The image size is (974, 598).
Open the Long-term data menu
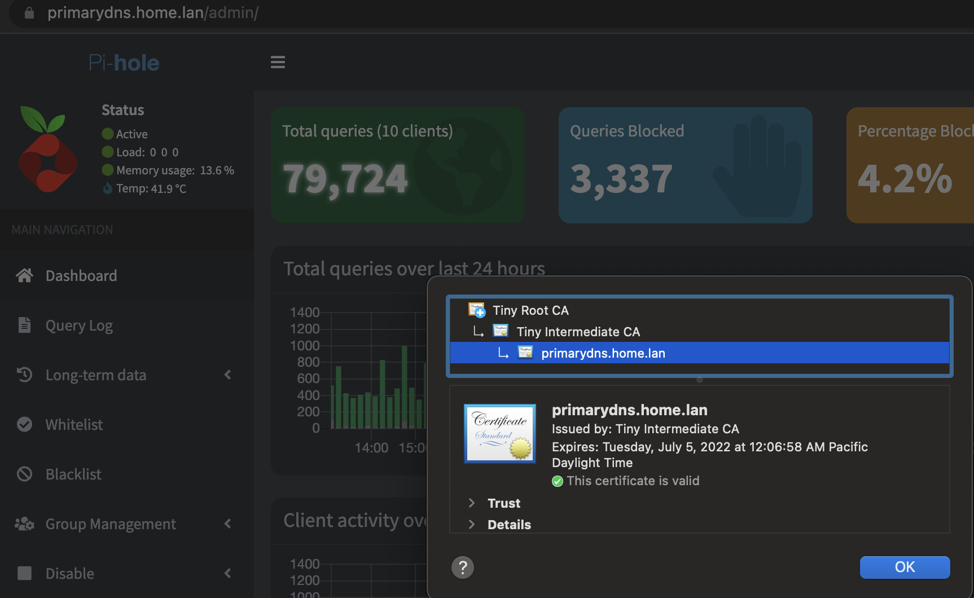[x=127, y=375]
